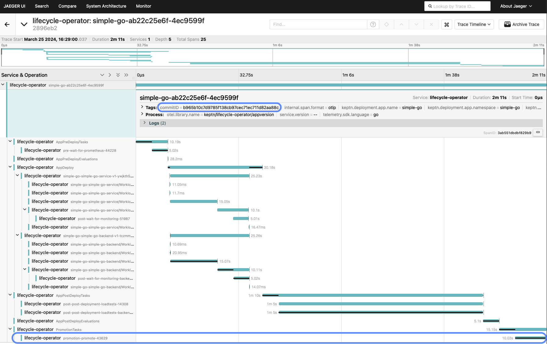
Task: Navigate to System Architecture
Action: 106,6
